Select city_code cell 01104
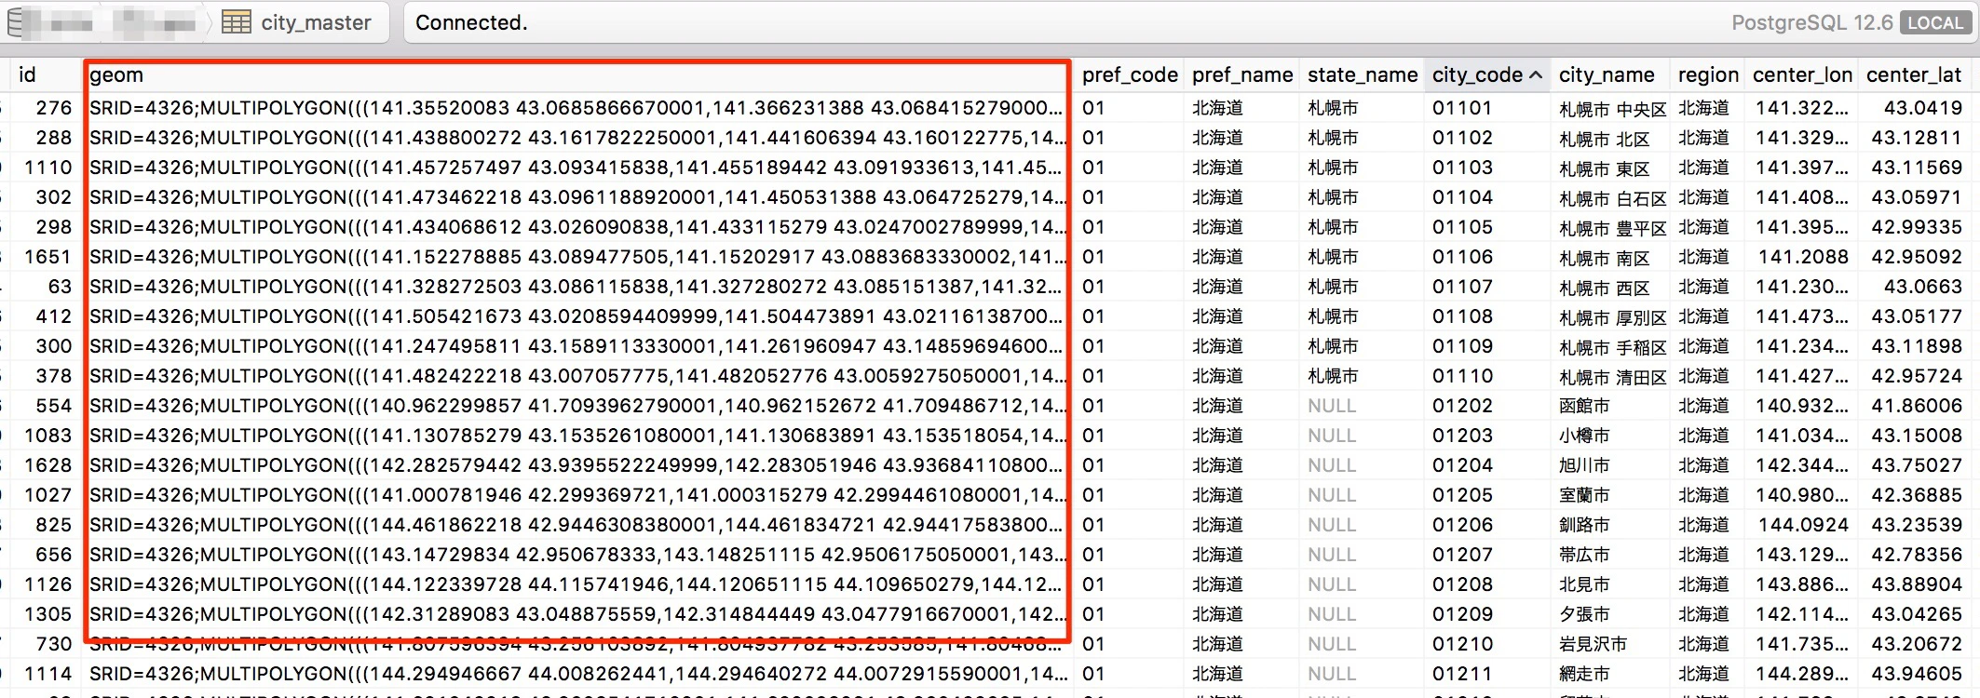The image size is (1980, 698). tap(1462, 197)
